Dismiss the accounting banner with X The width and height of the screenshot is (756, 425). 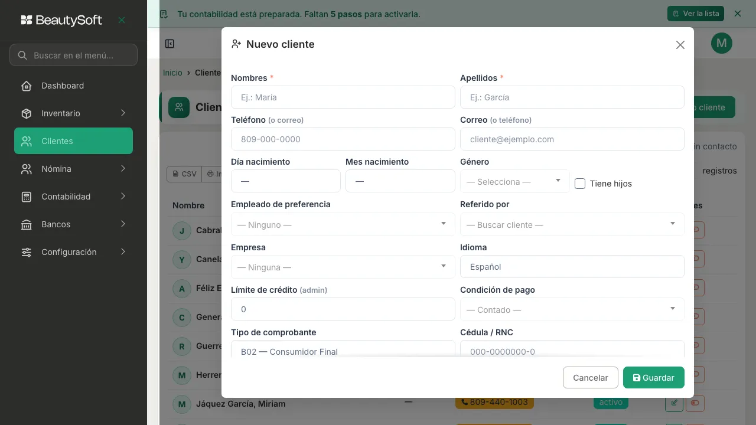click(737, 13)
